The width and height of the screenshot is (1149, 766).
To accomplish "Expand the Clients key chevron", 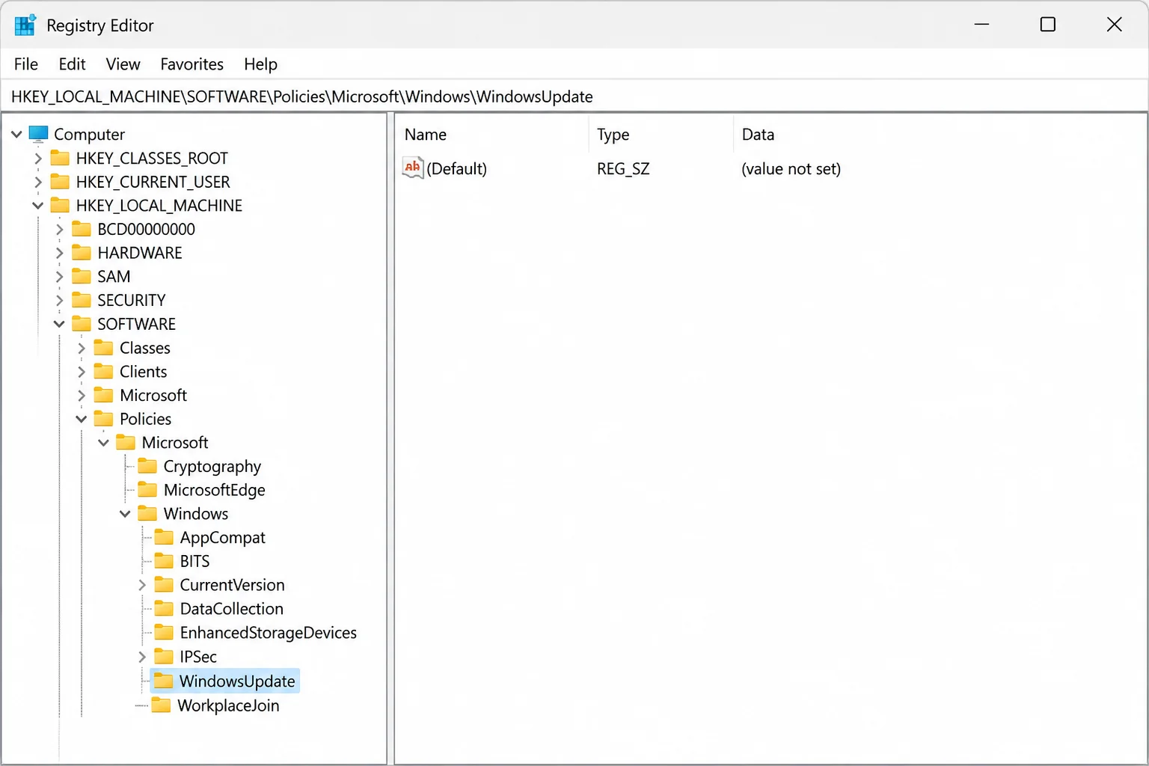I will (82, 372).
